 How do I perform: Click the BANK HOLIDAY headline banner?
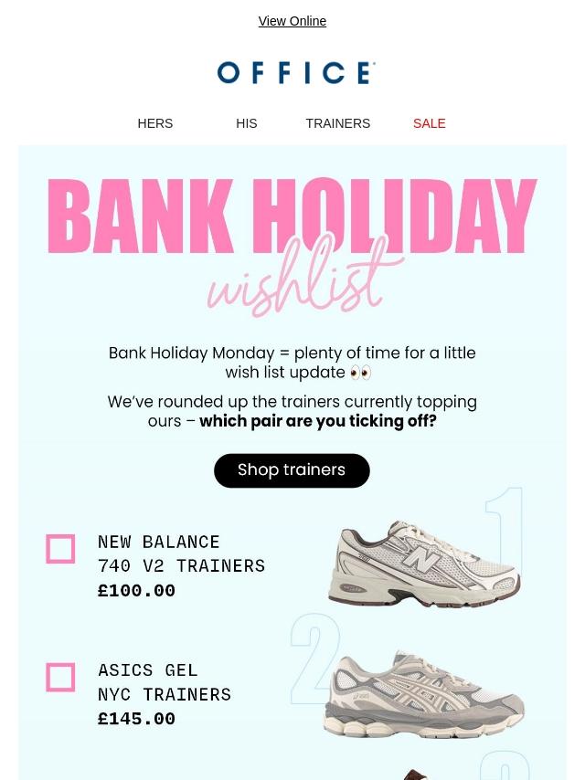point(292,216)
